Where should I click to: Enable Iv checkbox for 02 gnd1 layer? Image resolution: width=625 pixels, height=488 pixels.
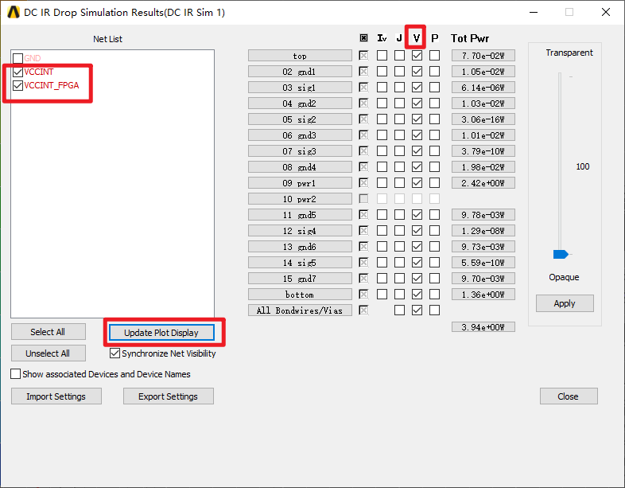point(382,71)
